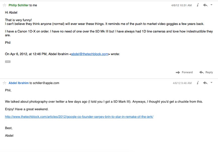Show details icon on Philip Schiller's email

198,5
